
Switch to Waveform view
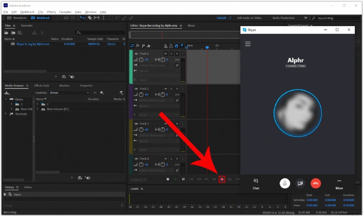17,18
